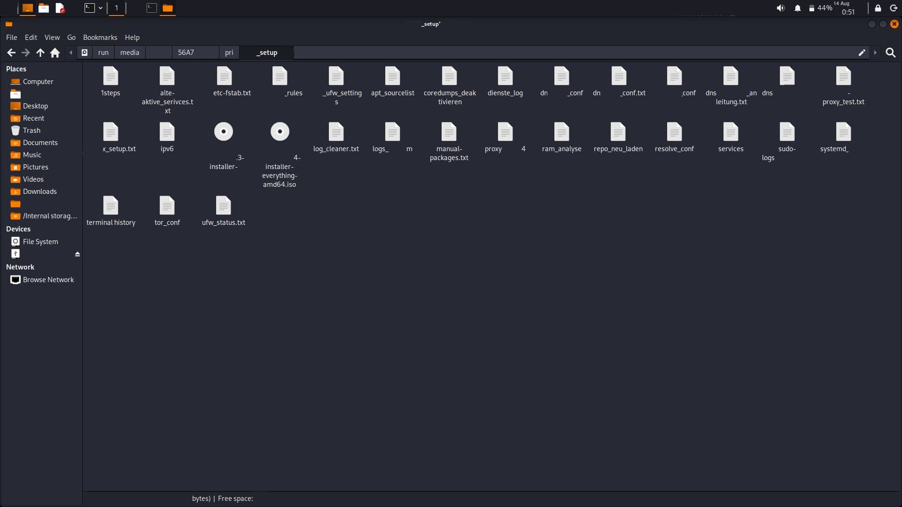Jump to '56A7' path segment
This screenshot has width=902, height=507.
click(195, 53)
